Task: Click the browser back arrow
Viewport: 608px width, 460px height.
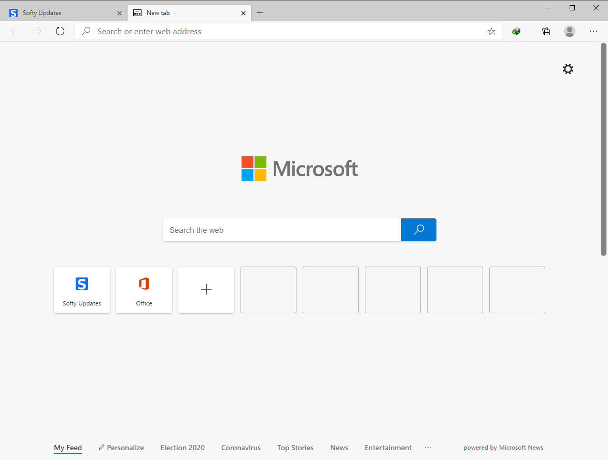Action: coord(15,31)
